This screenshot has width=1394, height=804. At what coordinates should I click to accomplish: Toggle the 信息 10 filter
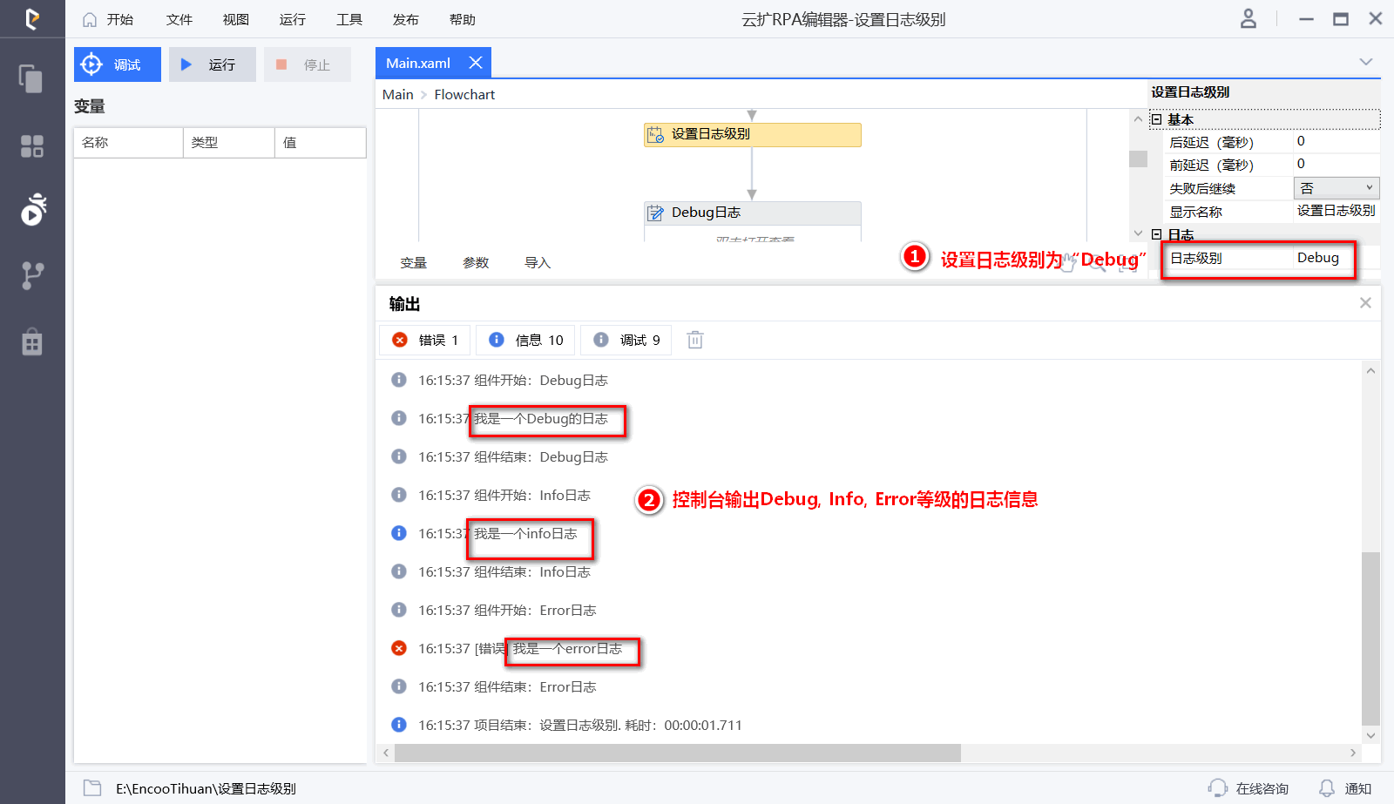click(525, 340)
